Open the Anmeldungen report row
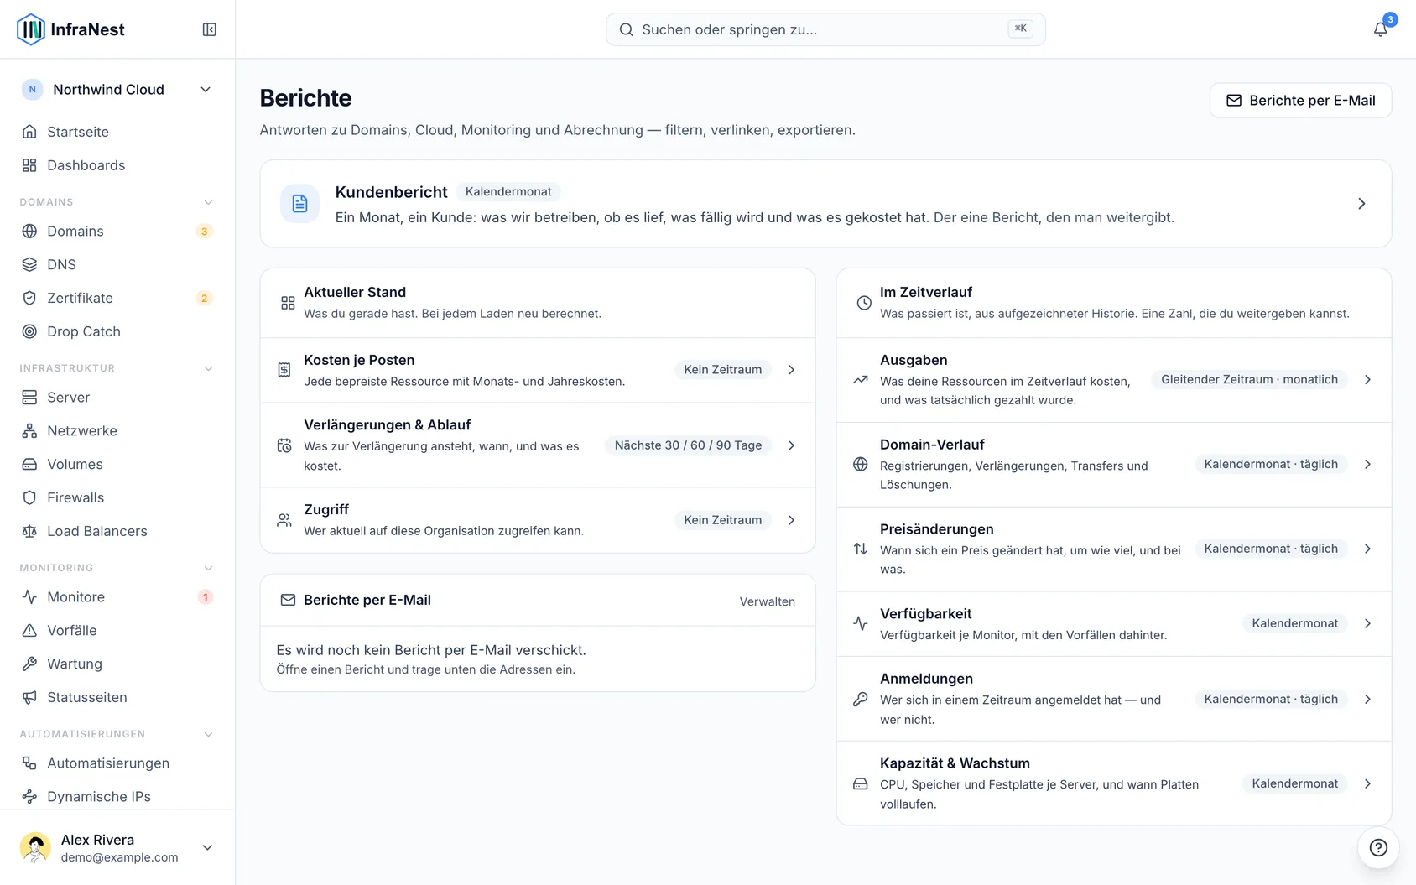The width and height of the screenshot is (1416, 885). tap(1114, 699)
